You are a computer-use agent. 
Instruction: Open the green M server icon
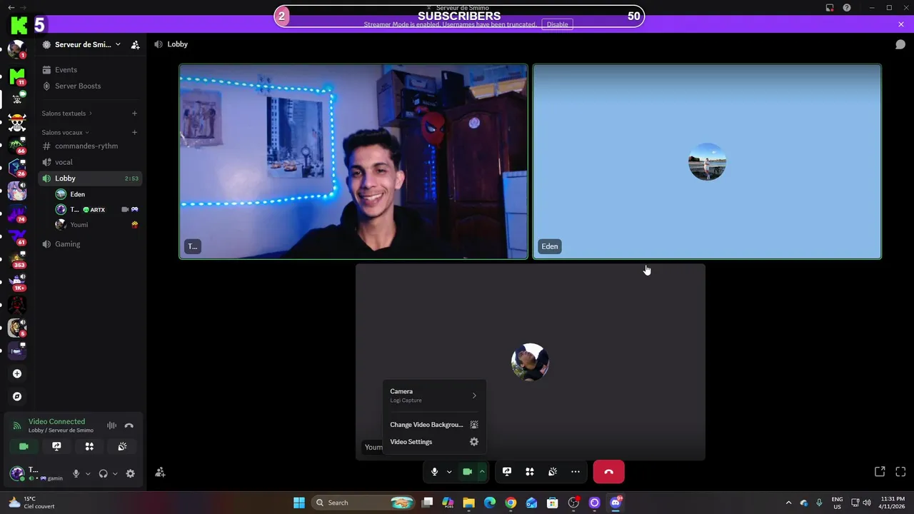[x=17, y=75]
